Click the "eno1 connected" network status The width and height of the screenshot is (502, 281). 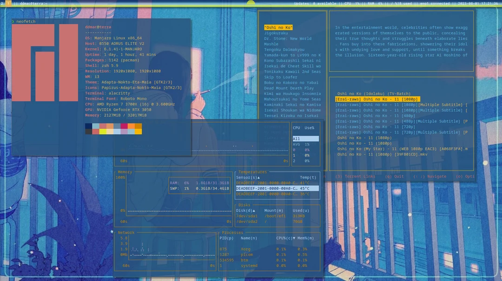[436, 3]
